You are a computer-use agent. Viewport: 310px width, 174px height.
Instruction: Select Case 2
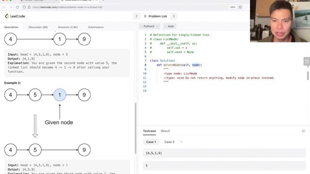(x=170, y=142)
